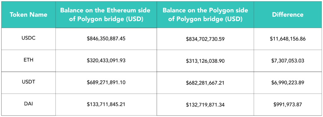This screenshot has height=117, width=323.
Task: Select the Ethereum side balance column header
Action: 106,15
